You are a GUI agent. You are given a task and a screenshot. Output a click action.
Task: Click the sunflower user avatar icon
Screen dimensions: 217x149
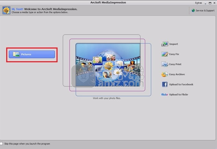coord(6,10)
